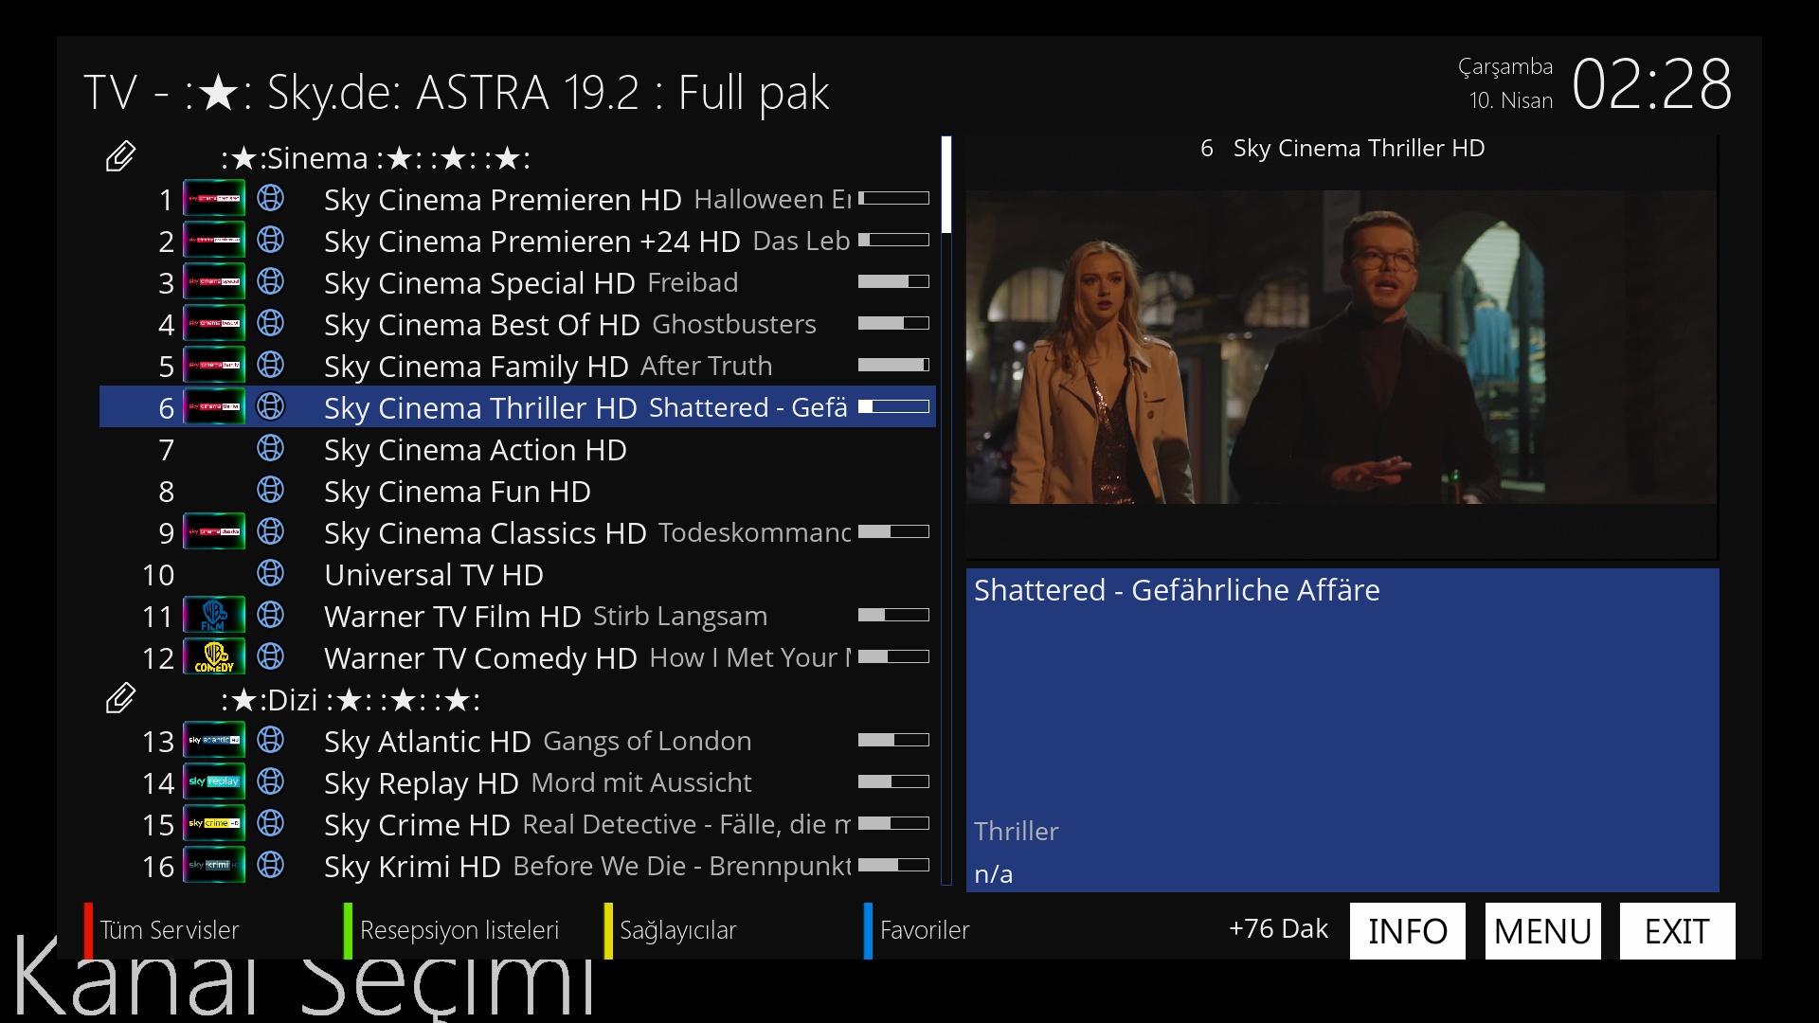This screenshot has height=1023, width=1819.
Task: Click the Warner TV Comedy HD logo
Action: tap(214, 657)
